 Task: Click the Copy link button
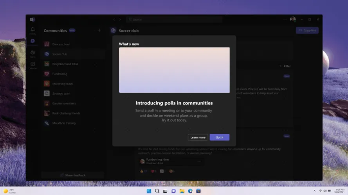pos(307,30)
